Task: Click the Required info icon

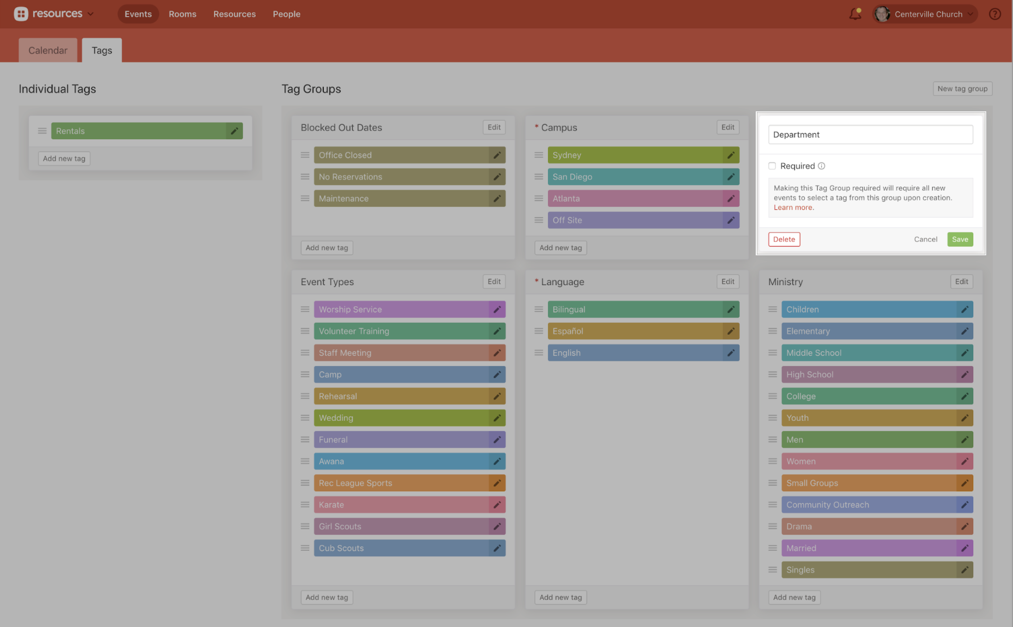Action: click(822, 166)
